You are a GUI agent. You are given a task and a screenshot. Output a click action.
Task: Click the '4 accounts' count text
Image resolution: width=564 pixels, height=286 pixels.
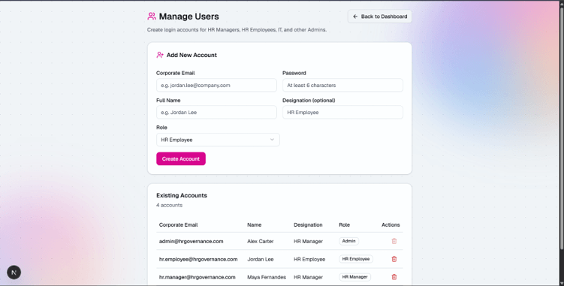click(x=170, y=205)
